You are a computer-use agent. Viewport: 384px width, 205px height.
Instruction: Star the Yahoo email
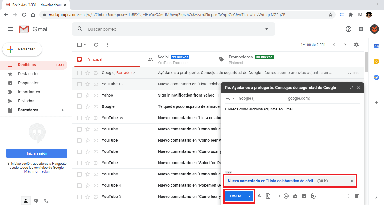click(x=87, y=95)
